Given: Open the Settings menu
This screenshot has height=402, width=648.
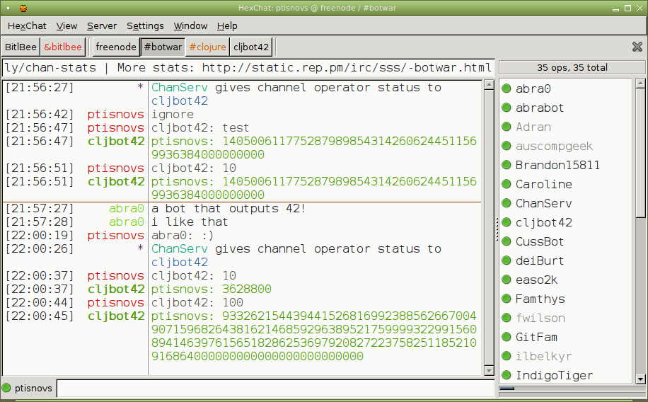Looking at the screenshot, I should point(145,26).
